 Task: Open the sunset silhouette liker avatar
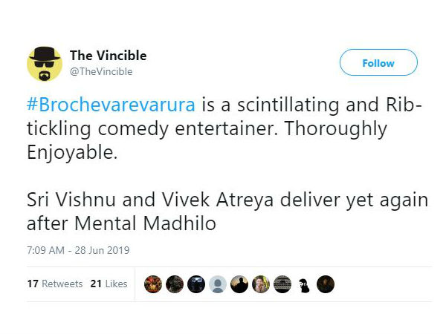click(x=239, y=284)
